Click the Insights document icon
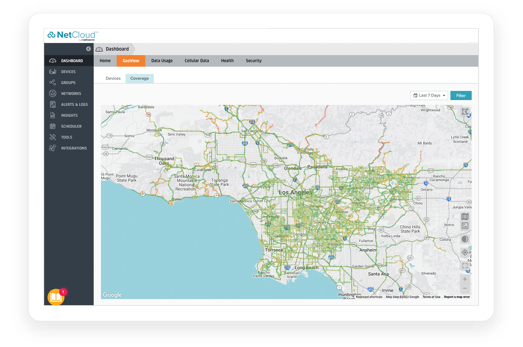The width and height of the screenshot is (523, 347). tap(53, 115)
